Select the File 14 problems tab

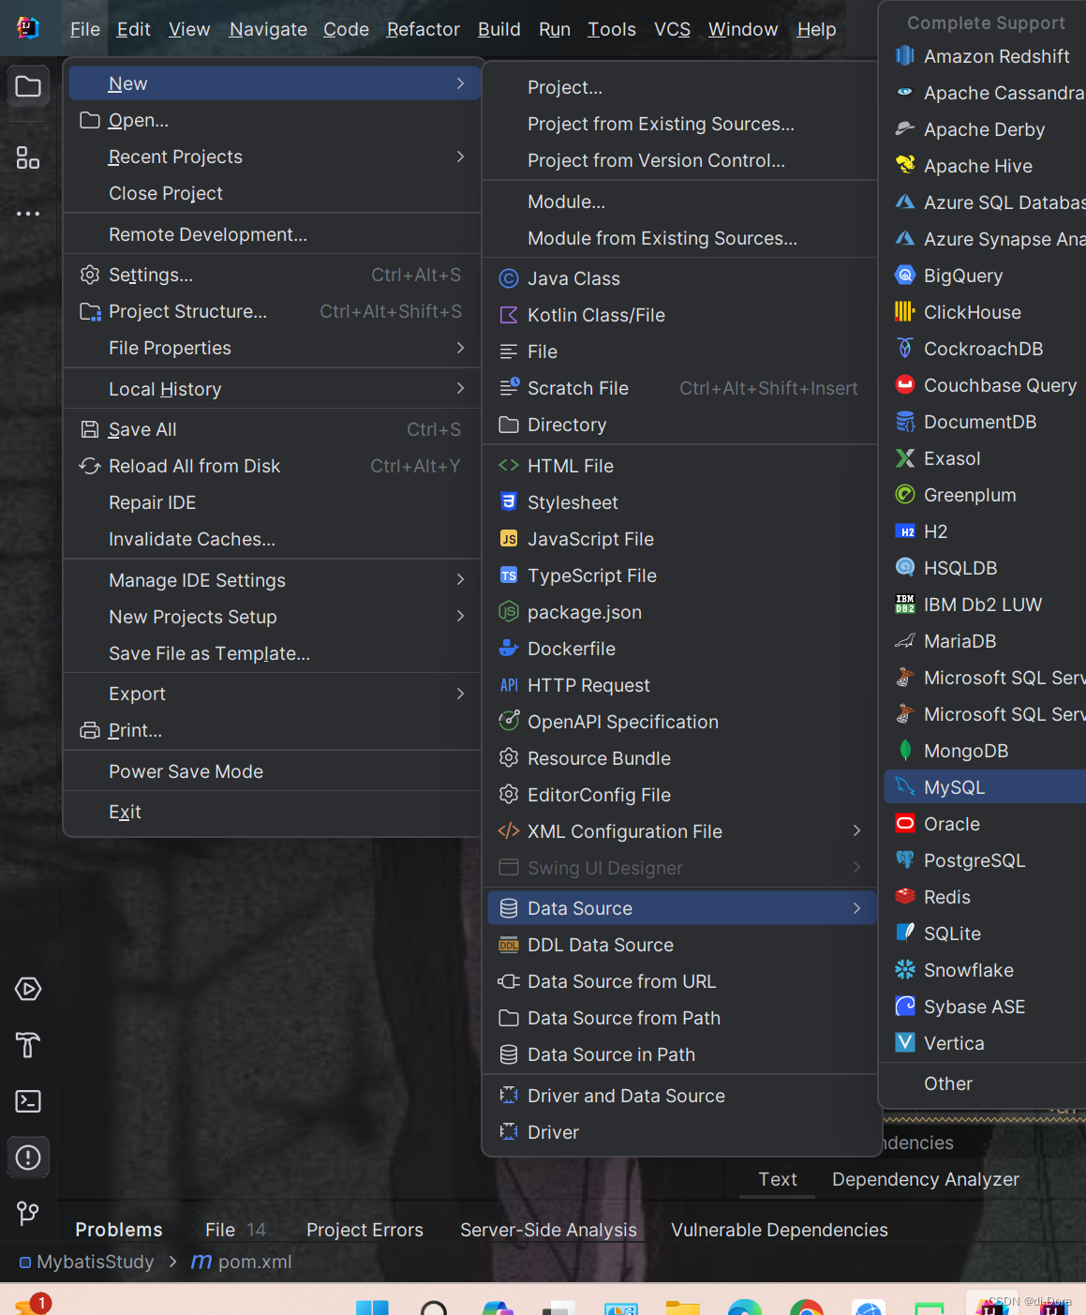[x=235, y=1230]
